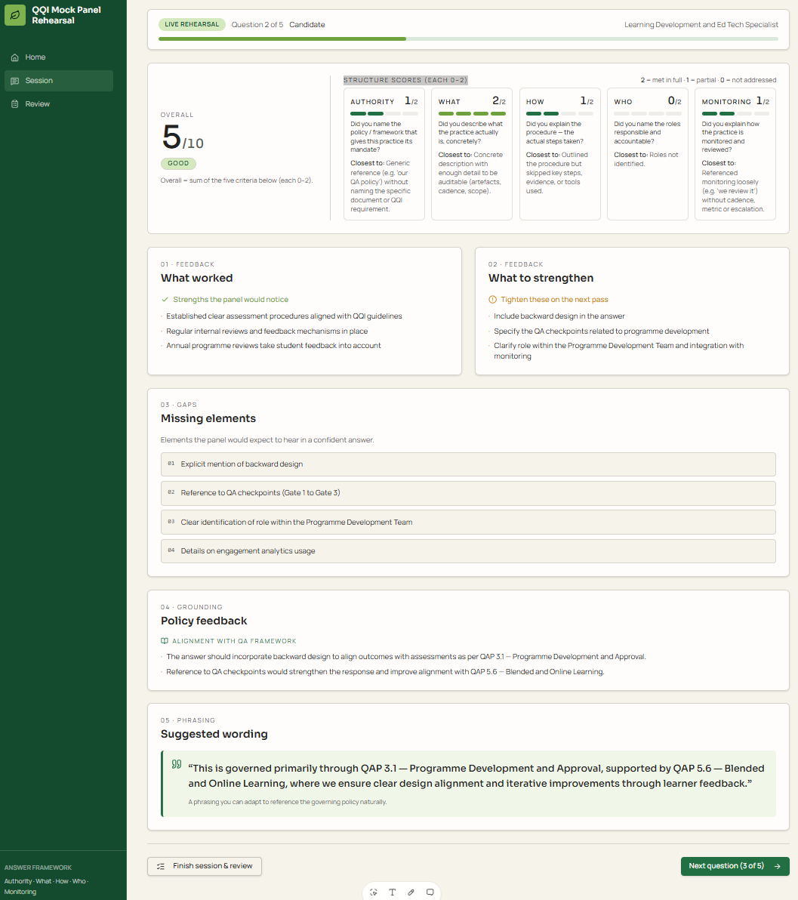Click the warning icon beside Tighten these on the next pass
This screenshot has height=900, width=798.
point(492,300)
